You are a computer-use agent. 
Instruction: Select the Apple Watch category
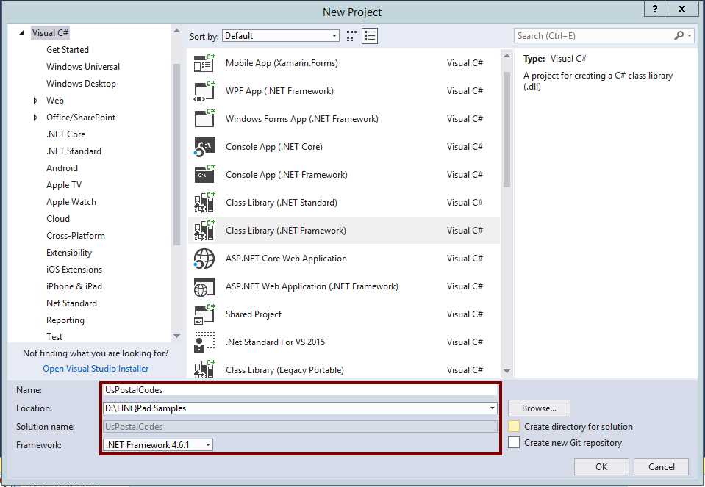(71, 202)
